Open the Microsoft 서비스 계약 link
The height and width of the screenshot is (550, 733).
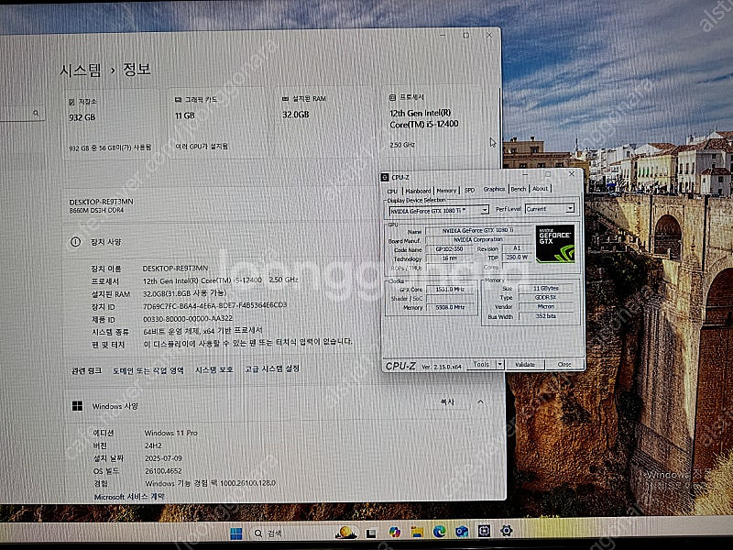point(129,497)
